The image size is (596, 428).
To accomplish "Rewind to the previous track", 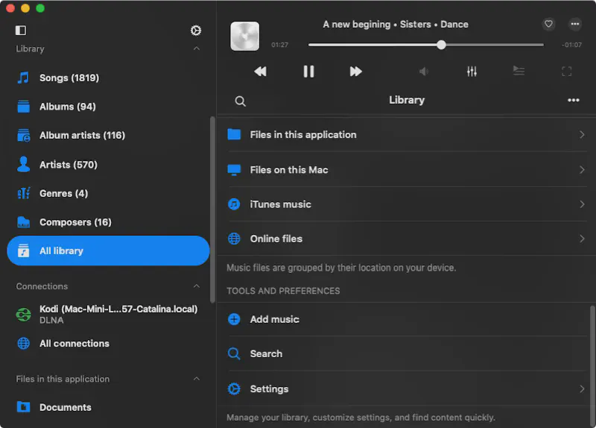I will 260,72.
